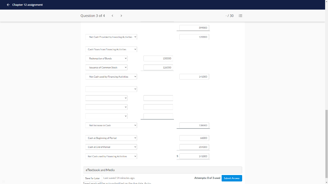Open the Net Cash used by Financing Activities dropdown above the blank rows
Screen dimensions: 328x184
(x=111, y=77)
